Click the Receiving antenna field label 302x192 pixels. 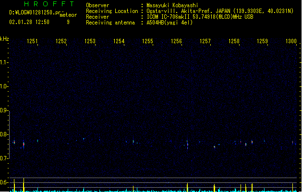[x=110, y=23]
